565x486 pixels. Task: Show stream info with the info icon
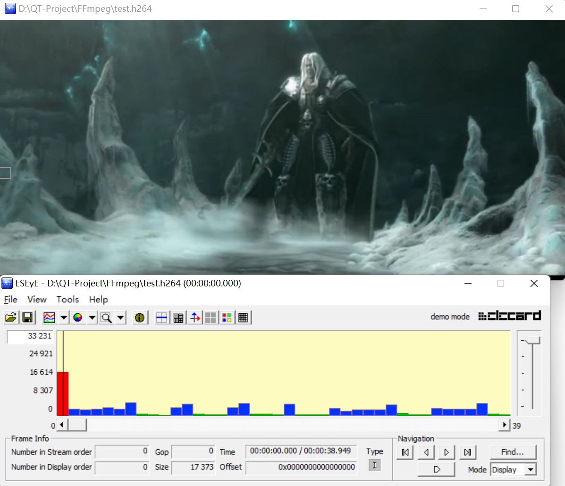click(x=139, y=318)
